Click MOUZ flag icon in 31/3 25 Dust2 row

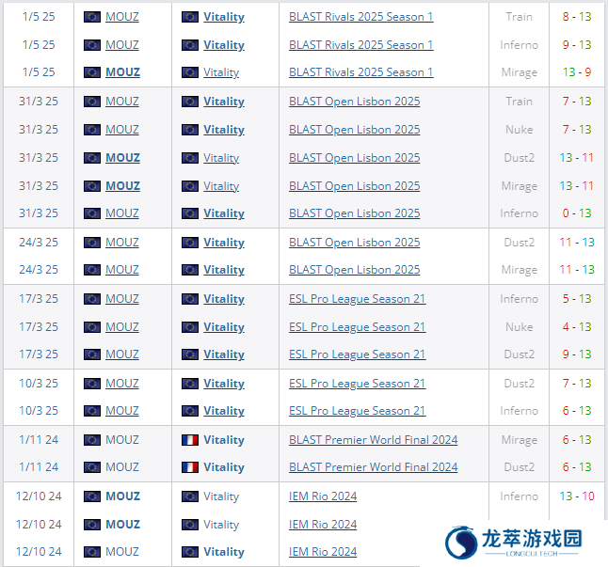point(92,158)
